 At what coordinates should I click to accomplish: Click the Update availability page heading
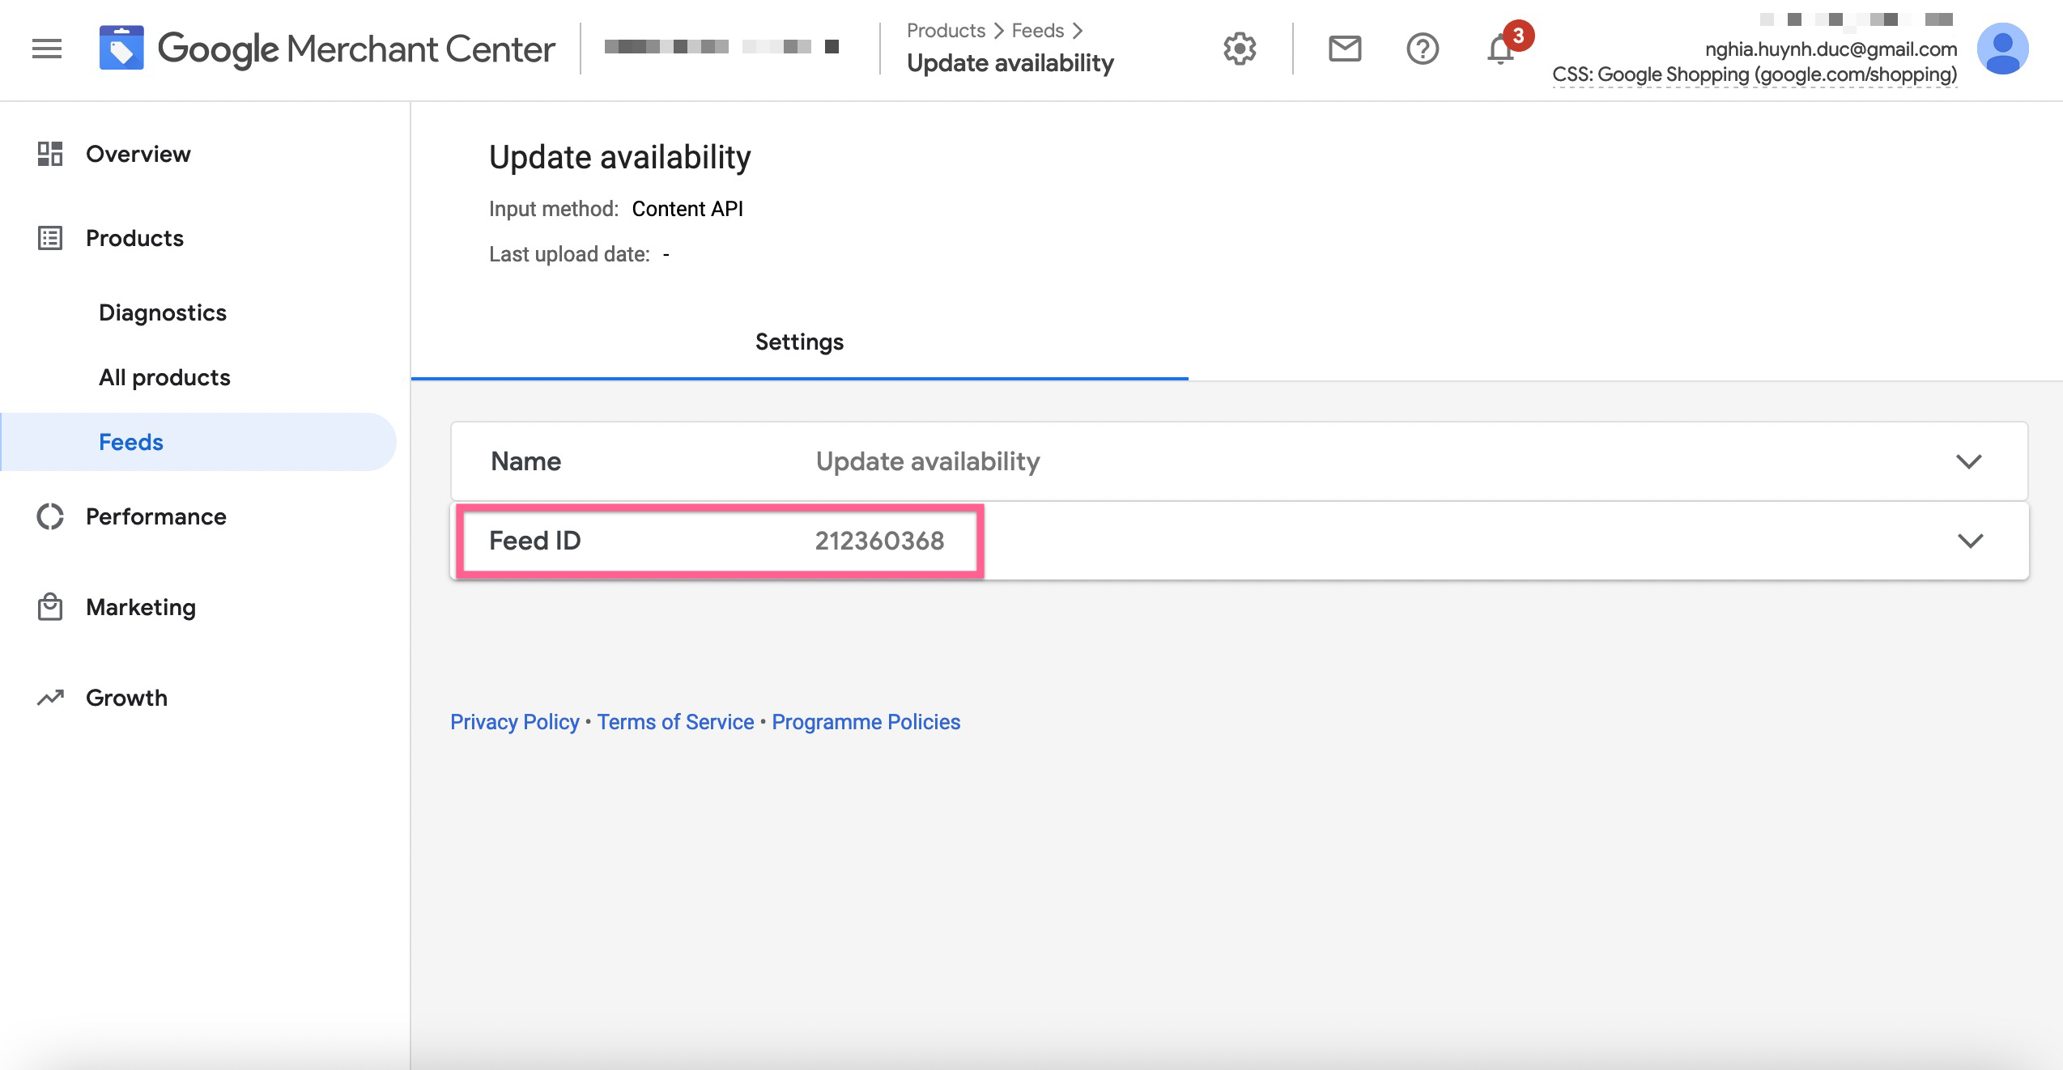[x=619, y=157]
